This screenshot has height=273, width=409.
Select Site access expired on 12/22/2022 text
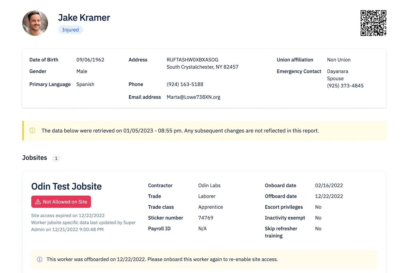pos(68,215)
